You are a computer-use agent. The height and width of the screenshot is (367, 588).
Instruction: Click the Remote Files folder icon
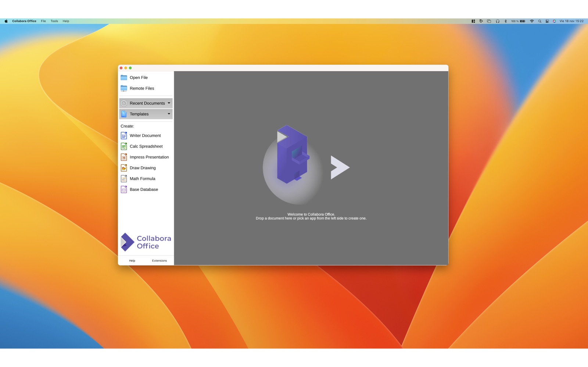point(124,88)
